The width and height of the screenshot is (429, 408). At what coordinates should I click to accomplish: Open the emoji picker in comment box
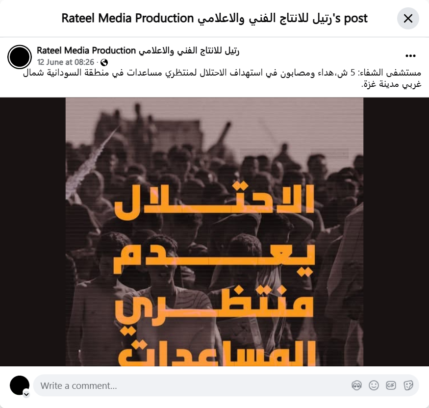(374, 385)
